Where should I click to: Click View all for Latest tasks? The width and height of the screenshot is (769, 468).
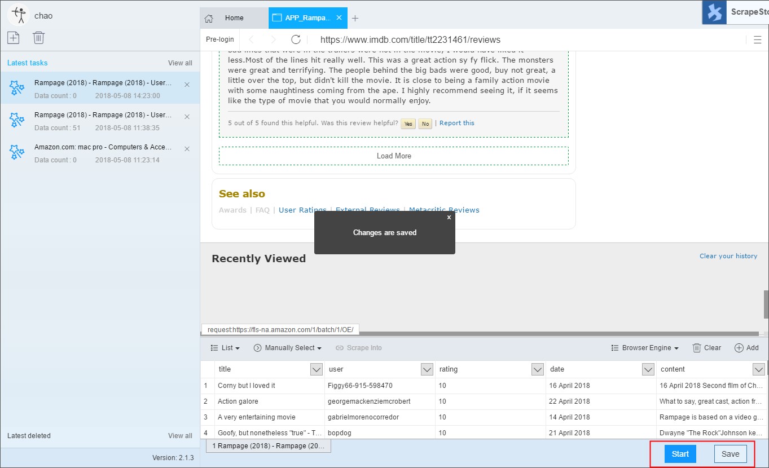tap(180, 63)
